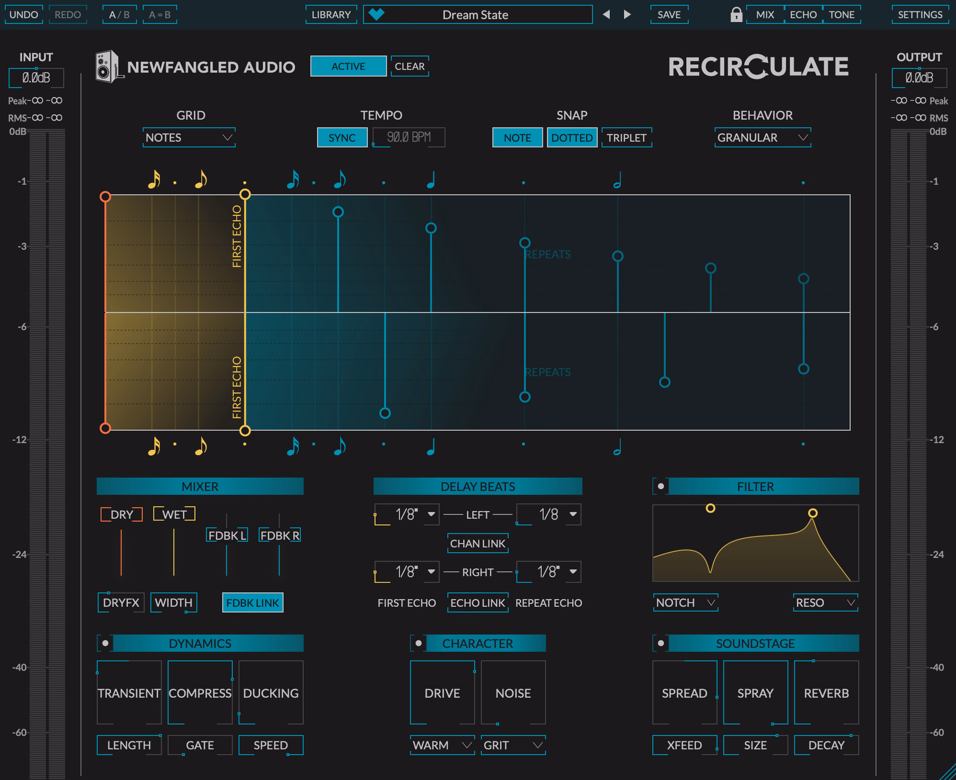
Task: Click the top quarter note grid icon
Action: click(431, 180)
